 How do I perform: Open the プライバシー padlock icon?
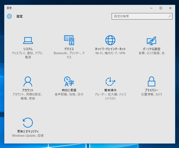152,81
